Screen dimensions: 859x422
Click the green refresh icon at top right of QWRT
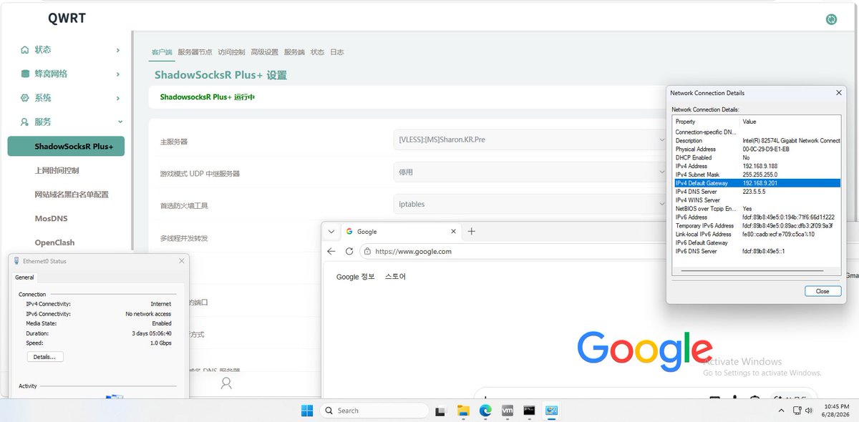click(x=831, y=19)
